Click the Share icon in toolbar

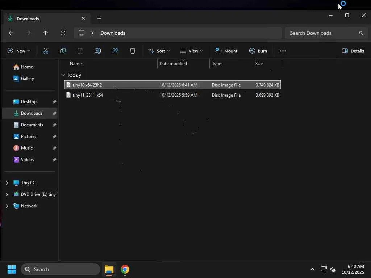pyautogui.click(x=115, y=51)
